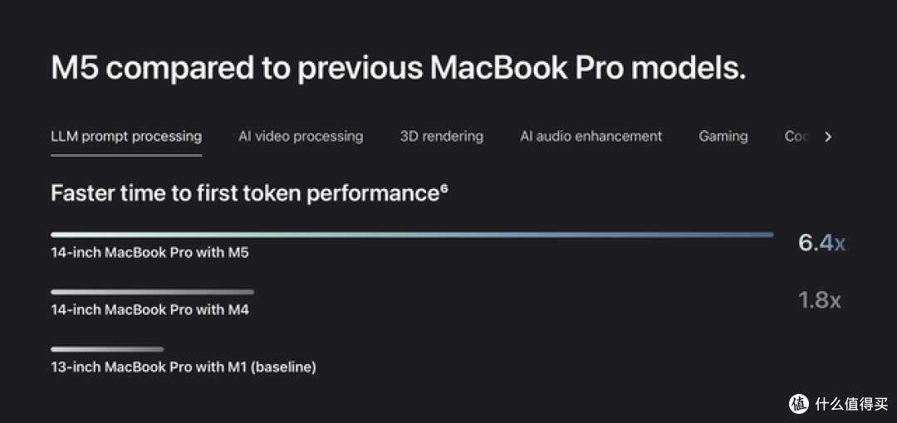897x423 pixels.
Task: Click the 14-inch MacBook Pro with M5 label
Action: [149, 253]
